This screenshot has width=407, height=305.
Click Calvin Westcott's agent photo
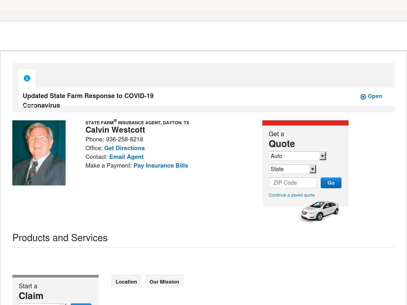pos(39,153)
